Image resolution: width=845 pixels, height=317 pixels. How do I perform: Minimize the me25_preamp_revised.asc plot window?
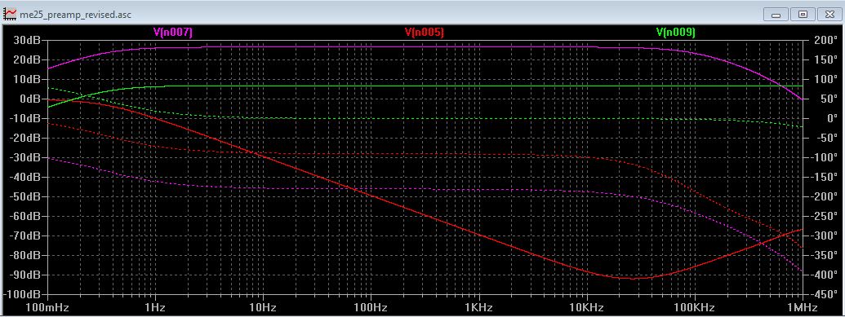coord(776,15)
